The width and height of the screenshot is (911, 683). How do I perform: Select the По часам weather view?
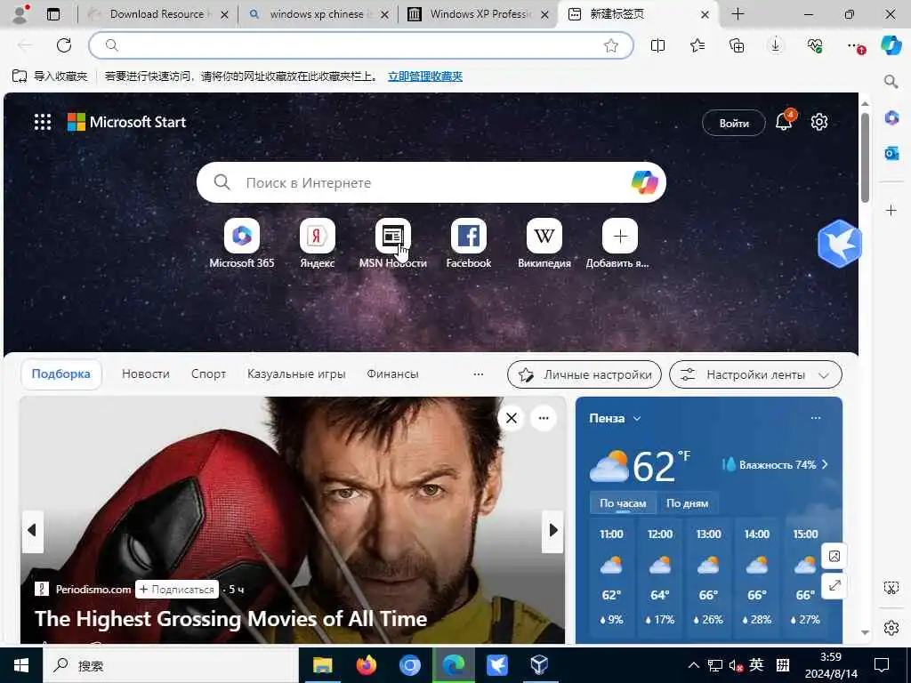[623, 503]
